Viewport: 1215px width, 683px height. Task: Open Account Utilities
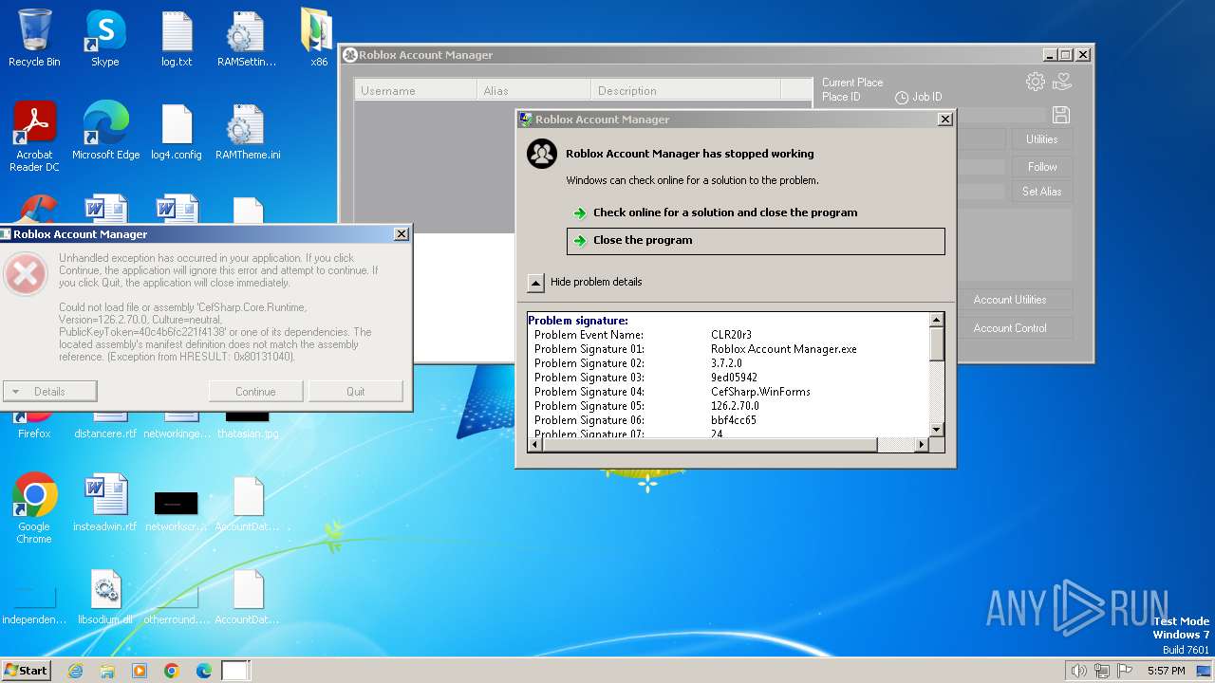[1010, 300]
